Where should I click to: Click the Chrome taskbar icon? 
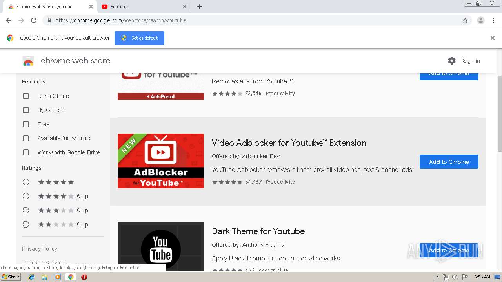(71, 277)
